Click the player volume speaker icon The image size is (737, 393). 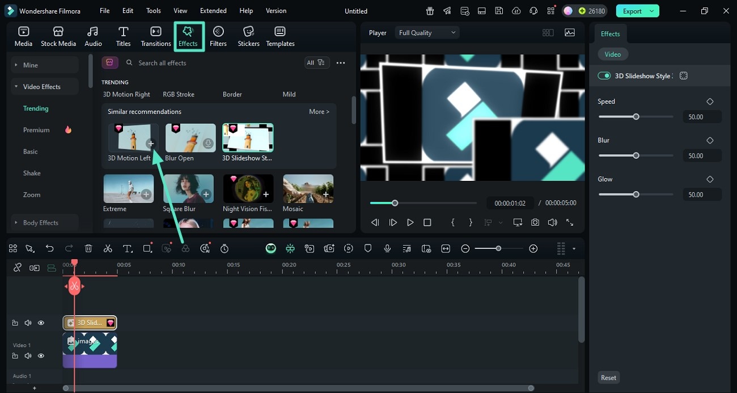point(552,223)
